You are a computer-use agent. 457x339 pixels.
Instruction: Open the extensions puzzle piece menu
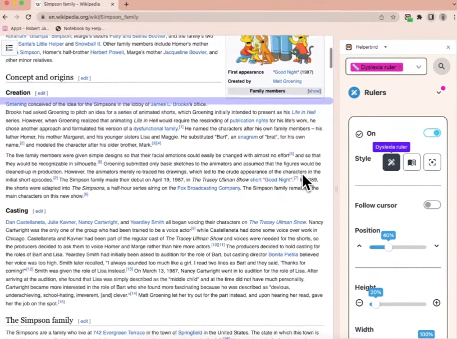(419, 17)
